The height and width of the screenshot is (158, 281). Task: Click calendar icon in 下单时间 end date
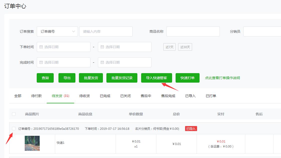click(102, 47)
